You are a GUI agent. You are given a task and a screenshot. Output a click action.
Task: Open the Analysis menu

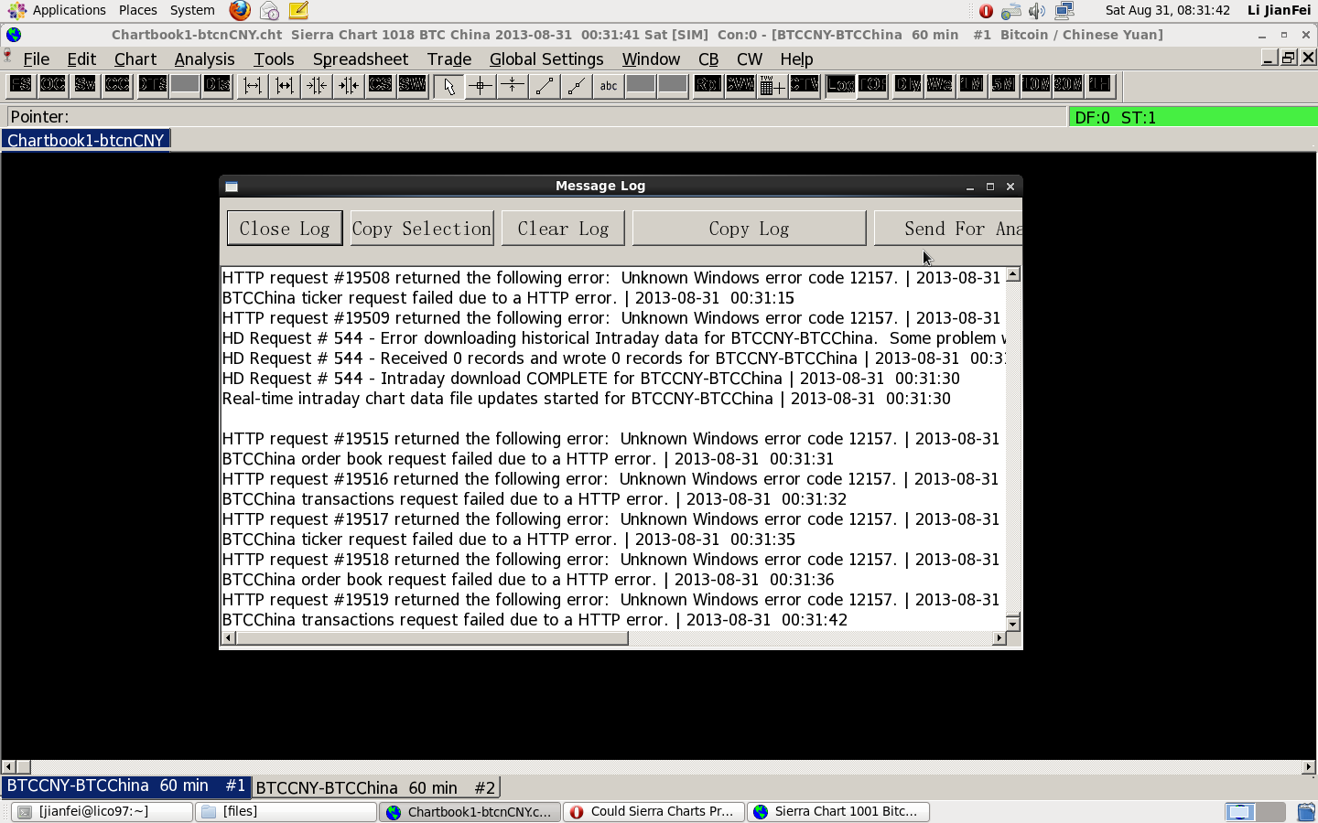(205, 59)
